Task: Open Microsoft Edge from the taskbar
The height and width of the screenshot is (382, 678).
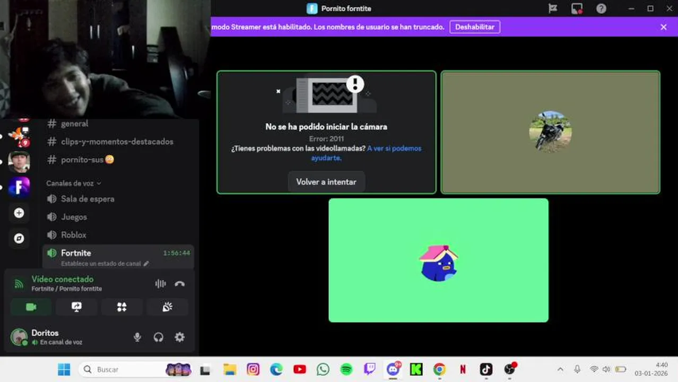Action: [276, 369]
